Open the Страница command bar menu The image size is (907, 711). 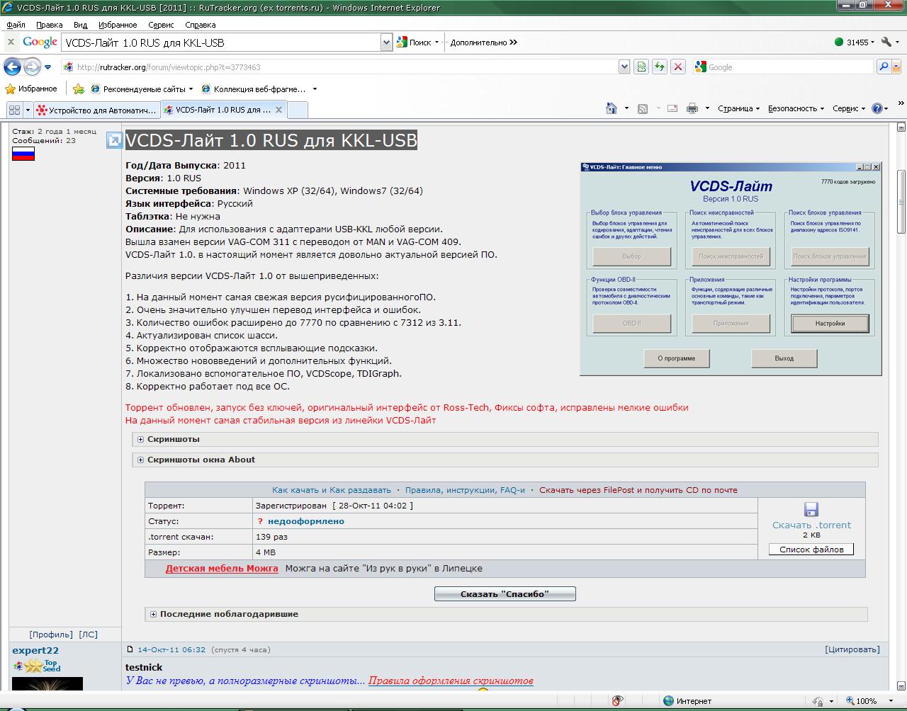(738, 108)
